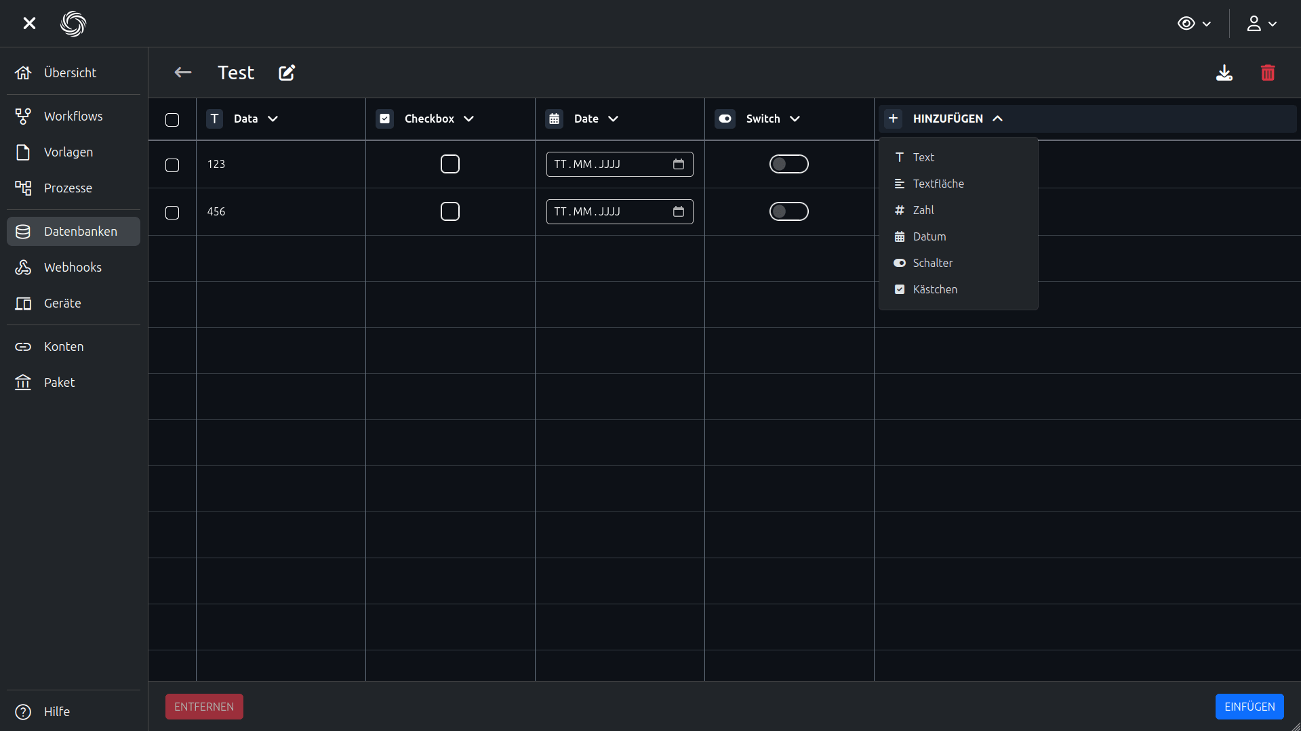Toggle the switch in row 123
1301x731 pixels.
point(788,164)
